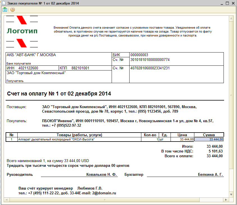
Task: Click the БИК value 000000003
Action: (139, 55)
